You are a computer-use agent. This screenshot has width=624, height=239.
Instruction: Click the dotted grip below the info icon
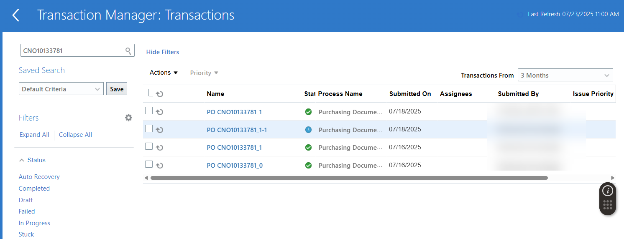point(608,205)
